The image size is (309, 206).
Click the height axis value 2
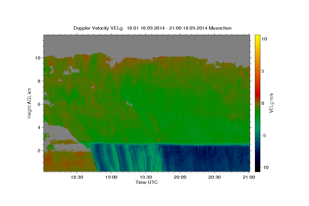pyautogui.click(x=39, y=151)
